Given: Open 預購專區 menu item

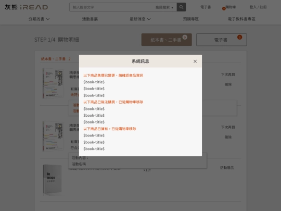Looking at the screenshot, I should point(190,19).
